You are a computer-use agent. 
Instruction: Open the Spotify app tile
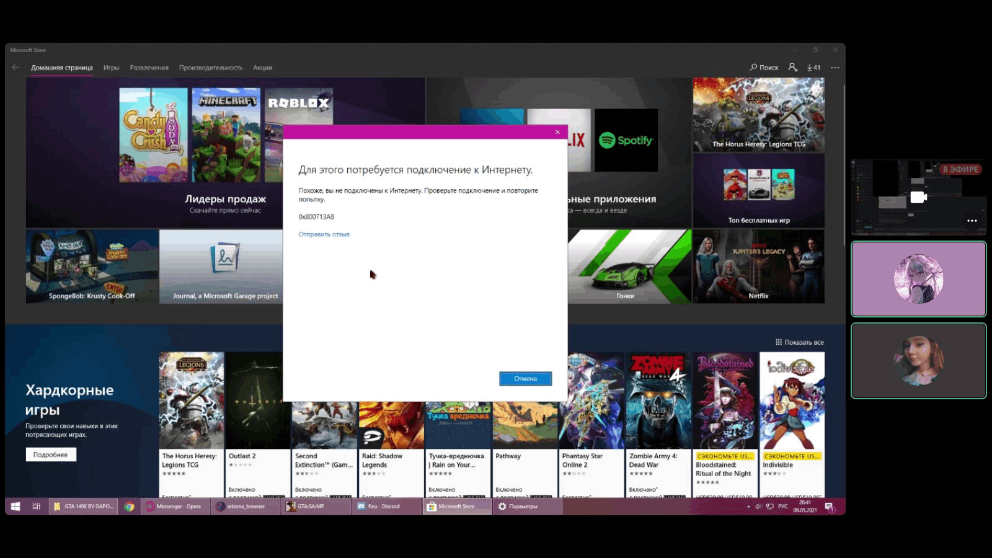[x=626, y=141]
